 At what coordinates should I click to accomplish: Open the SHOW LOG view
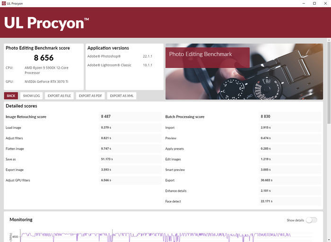[x=31, y=96]
